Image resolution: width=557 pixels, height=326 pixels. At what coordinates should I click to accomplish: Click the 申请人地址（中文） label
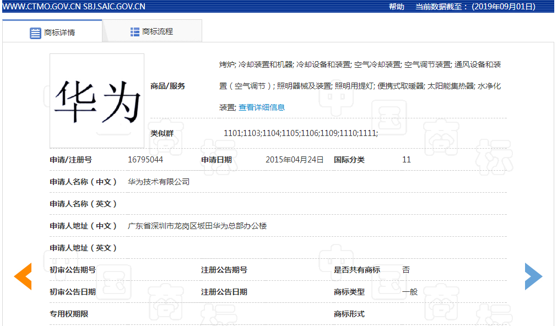pos(84,226)
